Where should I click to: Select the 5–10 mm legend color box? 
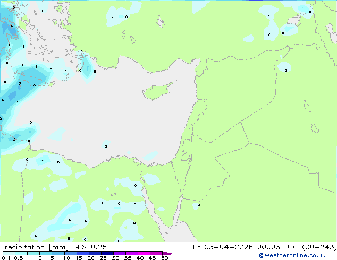58,253
